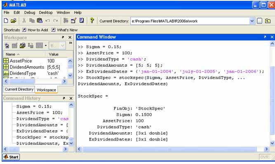This screenshot has height=164, width=275.
Task: Open the File menu
Action: click(7, 12)
